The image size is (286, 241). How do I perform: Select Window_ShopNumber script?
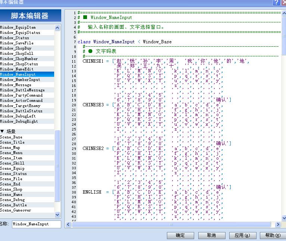tap(27, 59)
